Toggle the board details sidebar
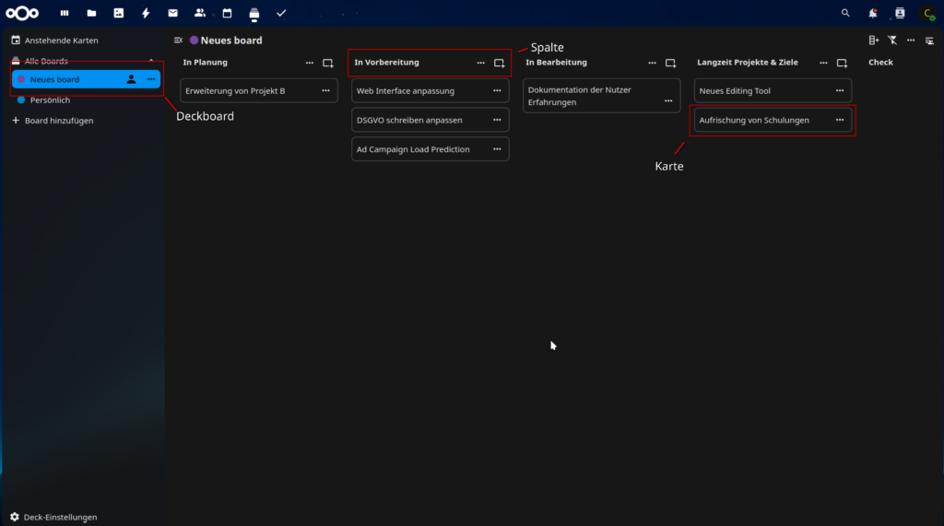Image resolution: width=944 pixels, height=526 pixels. point(928,41)
